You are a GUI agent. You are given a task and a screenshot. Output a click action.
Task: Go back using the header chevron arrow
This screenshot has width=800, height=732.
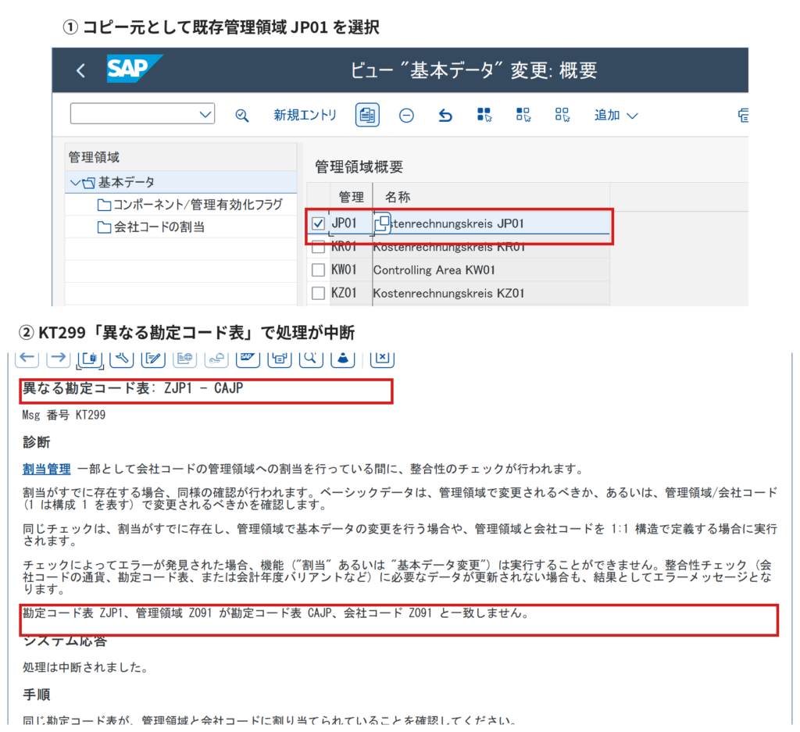[x=80, y=70]
